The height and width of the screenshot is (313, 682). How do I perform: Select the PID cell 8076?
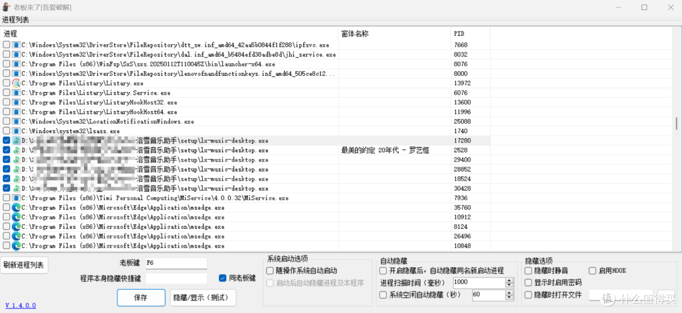click(x=460, y=64)
